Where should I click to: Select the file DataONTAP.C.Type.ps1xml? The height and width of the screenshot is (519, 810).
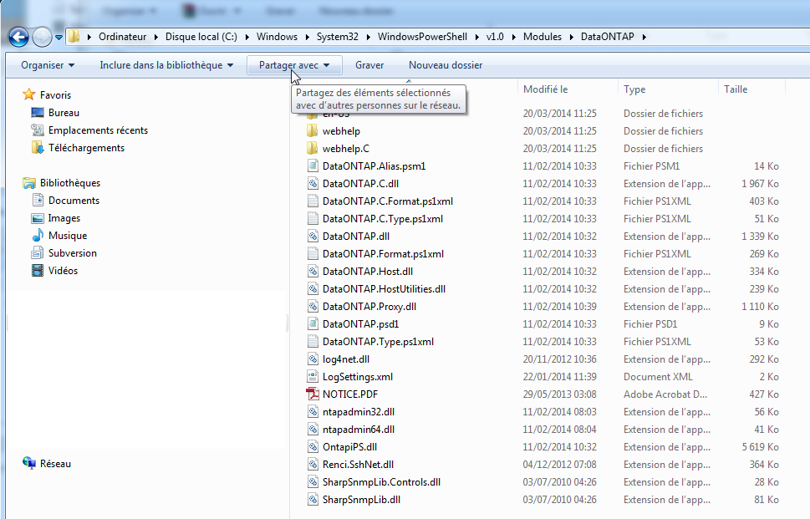[x=383, y=218]
